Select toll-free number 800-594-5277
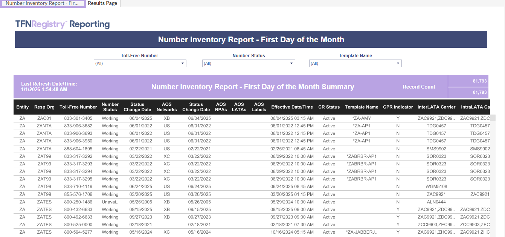This screenshot has height=237, width=505. pyautogui.click(x=78, y=232)
